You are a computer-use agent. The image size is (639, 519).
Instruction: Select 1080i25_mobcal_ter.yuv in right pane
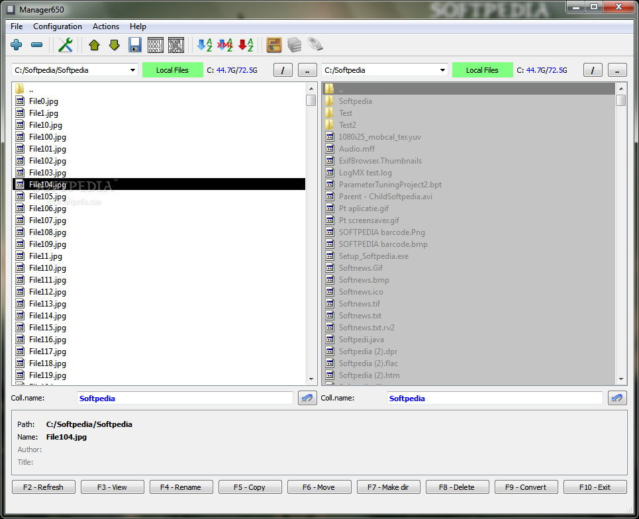469,137
